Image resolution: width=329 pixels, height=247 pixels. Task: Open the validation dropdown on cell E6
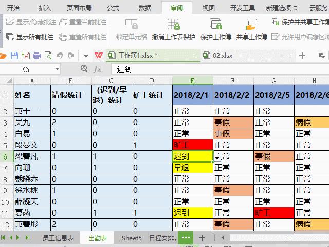(217, 157)
